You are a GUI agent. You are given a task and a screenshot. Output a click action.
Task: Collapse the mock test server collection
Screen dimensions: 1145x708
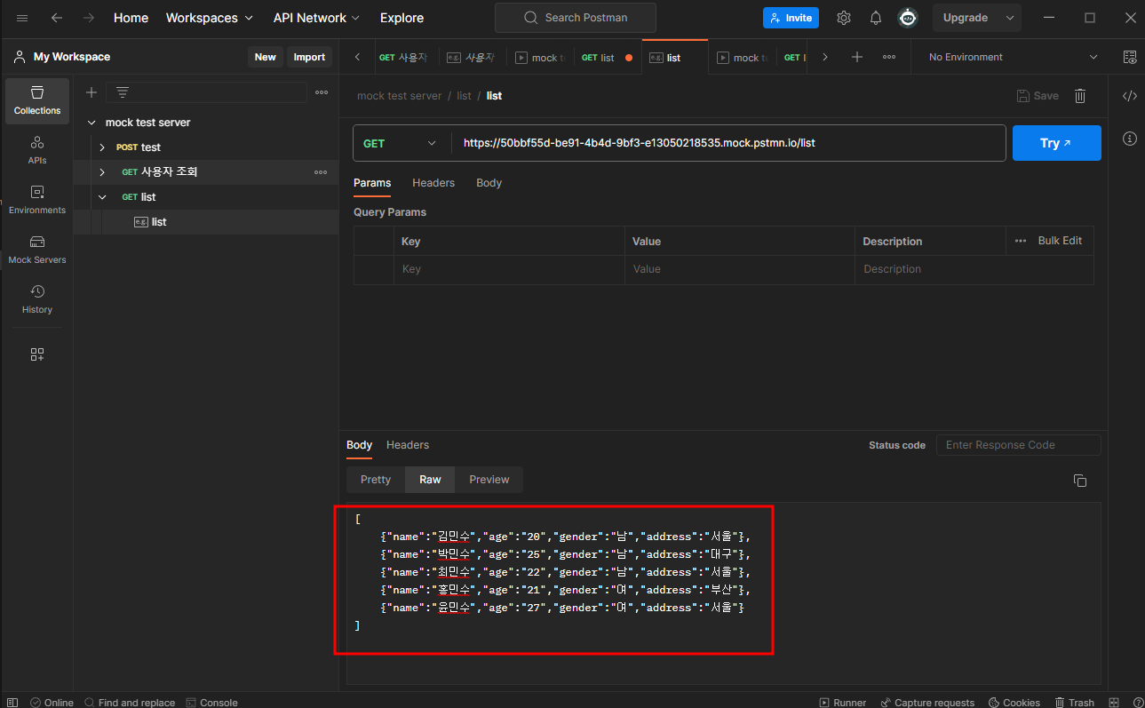click(91, 122)
